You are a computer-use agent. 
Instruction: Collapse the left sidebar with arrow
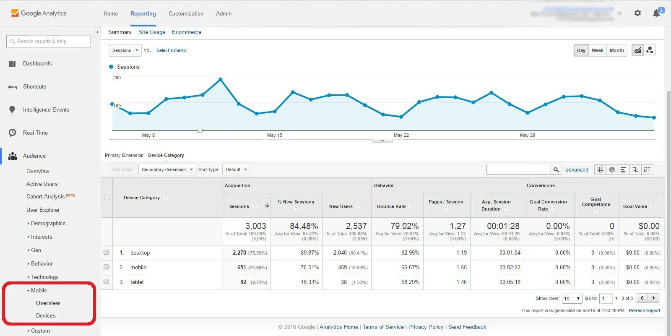[x=97, y=32]
